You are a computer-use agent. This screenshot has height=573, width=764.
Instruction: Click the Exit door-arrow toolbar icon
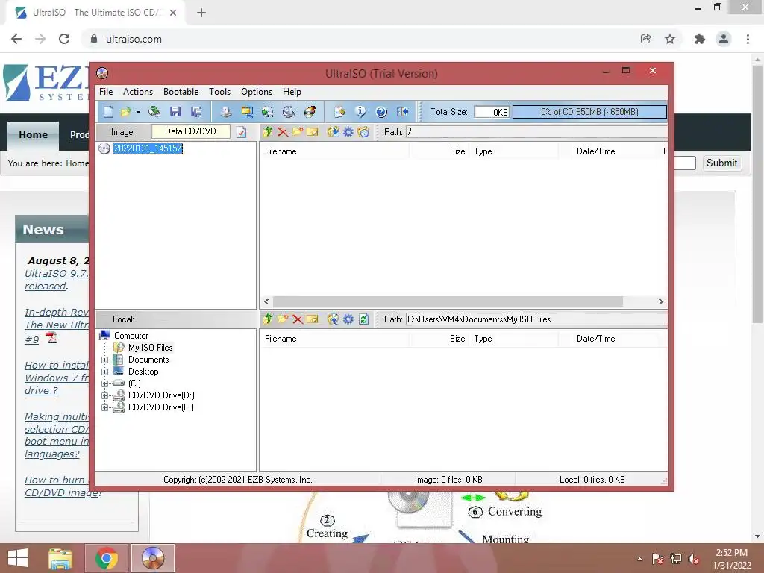[402, 112]
